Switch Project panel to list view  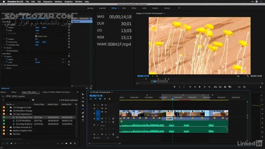(7, 143)
